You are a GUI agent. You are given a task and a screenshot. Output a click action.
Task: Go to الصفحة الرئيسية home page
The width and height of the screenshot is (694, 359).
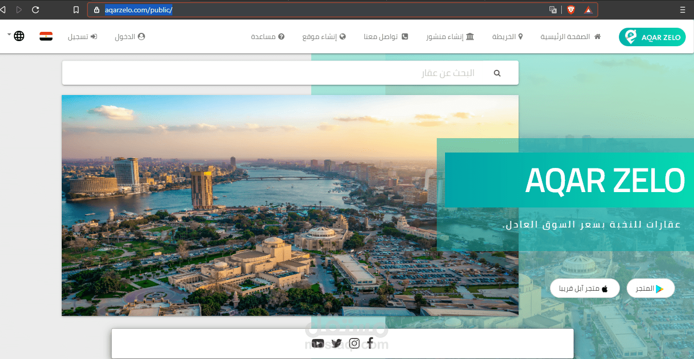tap(571, 37)
